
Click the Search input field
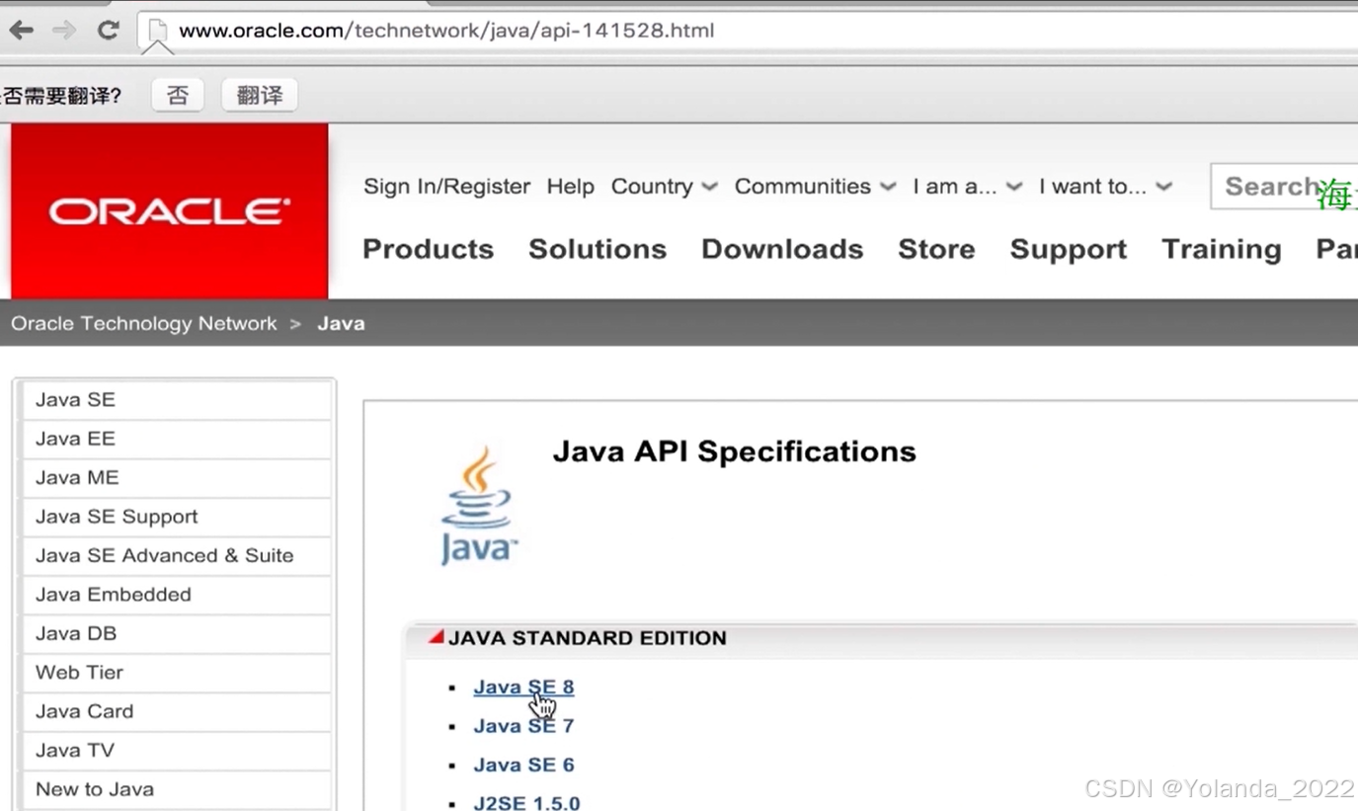point(1284,187)
